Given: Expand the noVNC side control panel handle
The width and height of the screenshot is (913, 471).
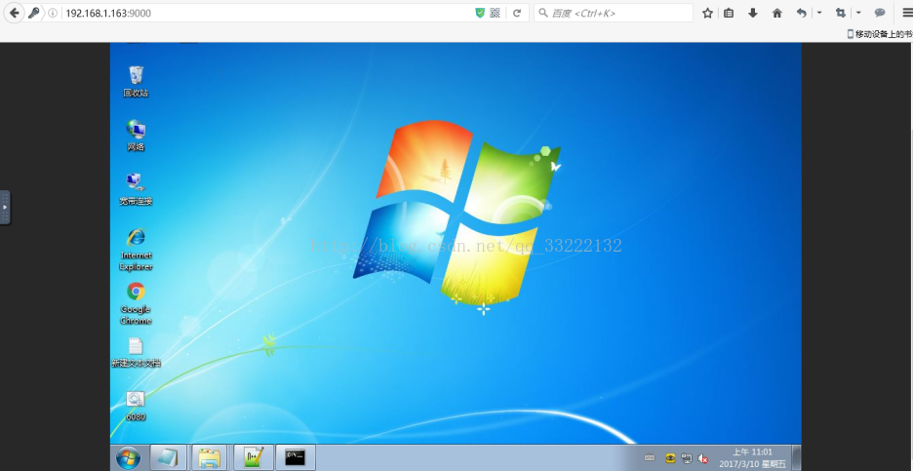Looking at the screenshot, I should click(x=5, y=207).
